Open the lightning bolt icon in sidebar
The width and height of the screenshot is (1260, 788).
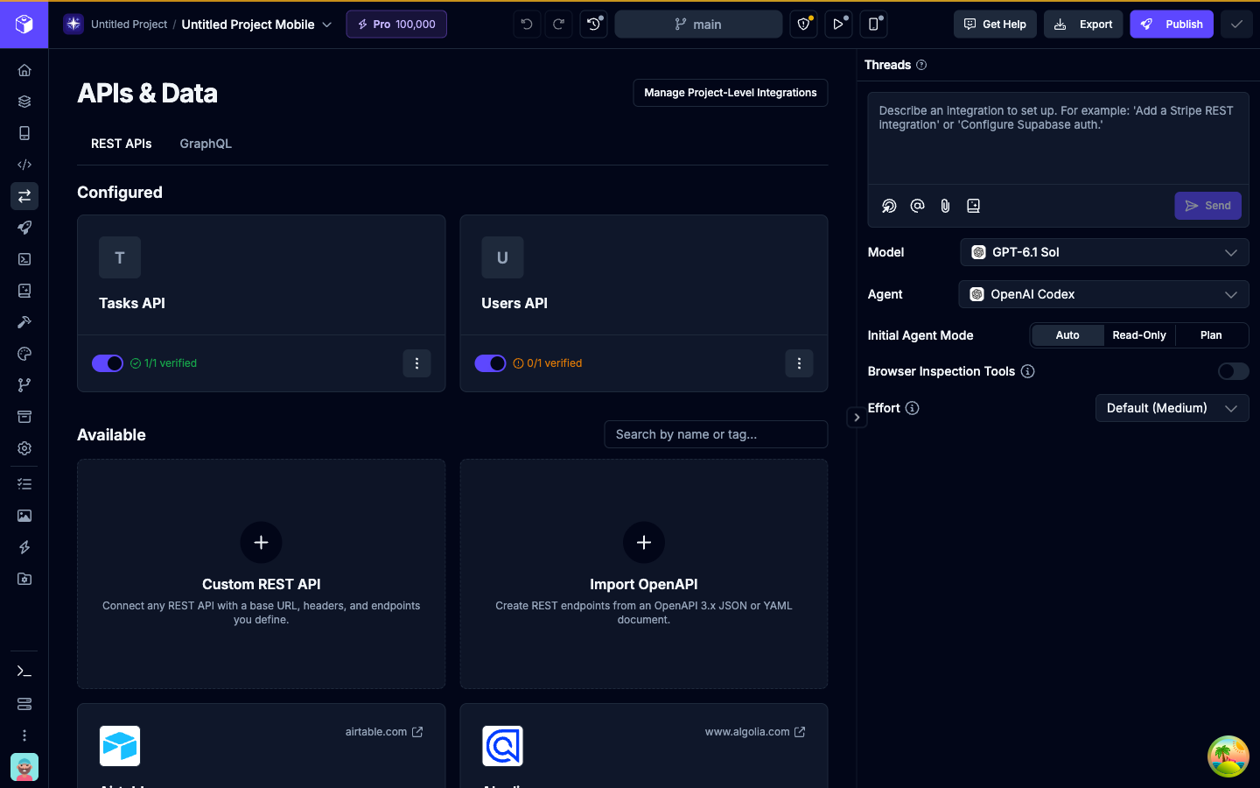pyautogui.click(x=24, y=547)
